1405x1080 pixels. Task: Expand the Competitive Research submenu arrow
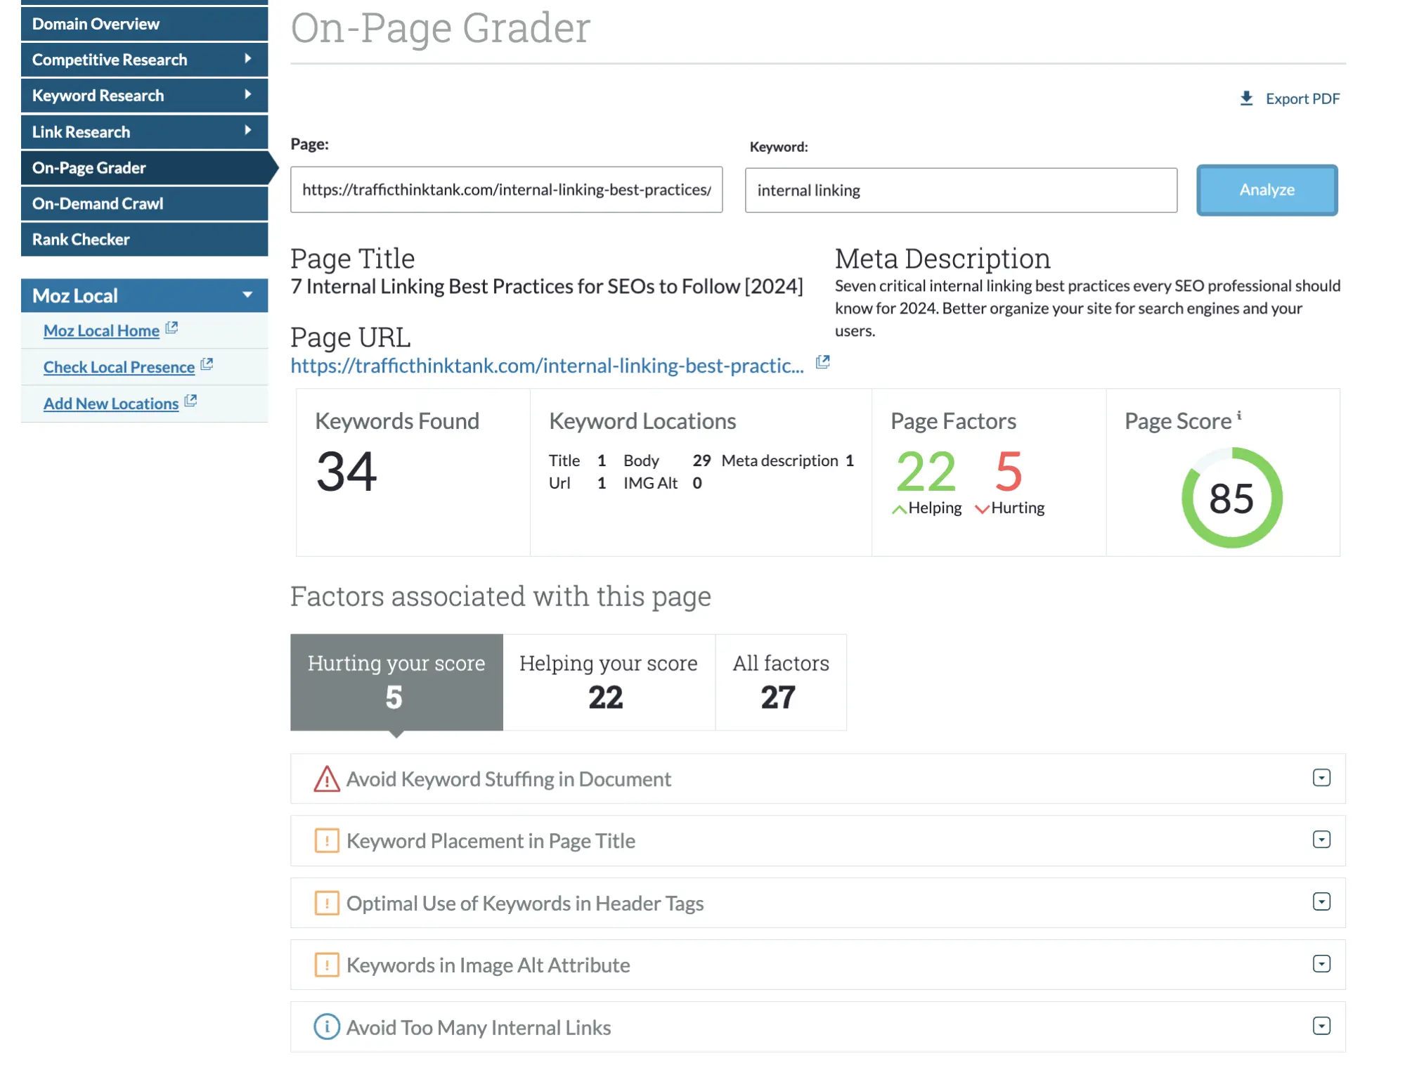(x=248, y=59)
